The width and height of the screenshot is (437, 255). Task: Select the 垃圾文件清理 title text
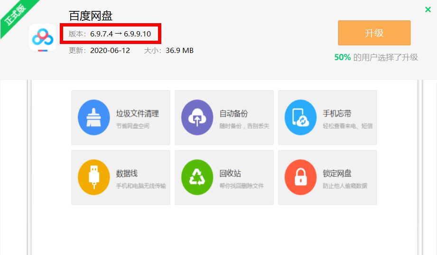tap(138, 114)
